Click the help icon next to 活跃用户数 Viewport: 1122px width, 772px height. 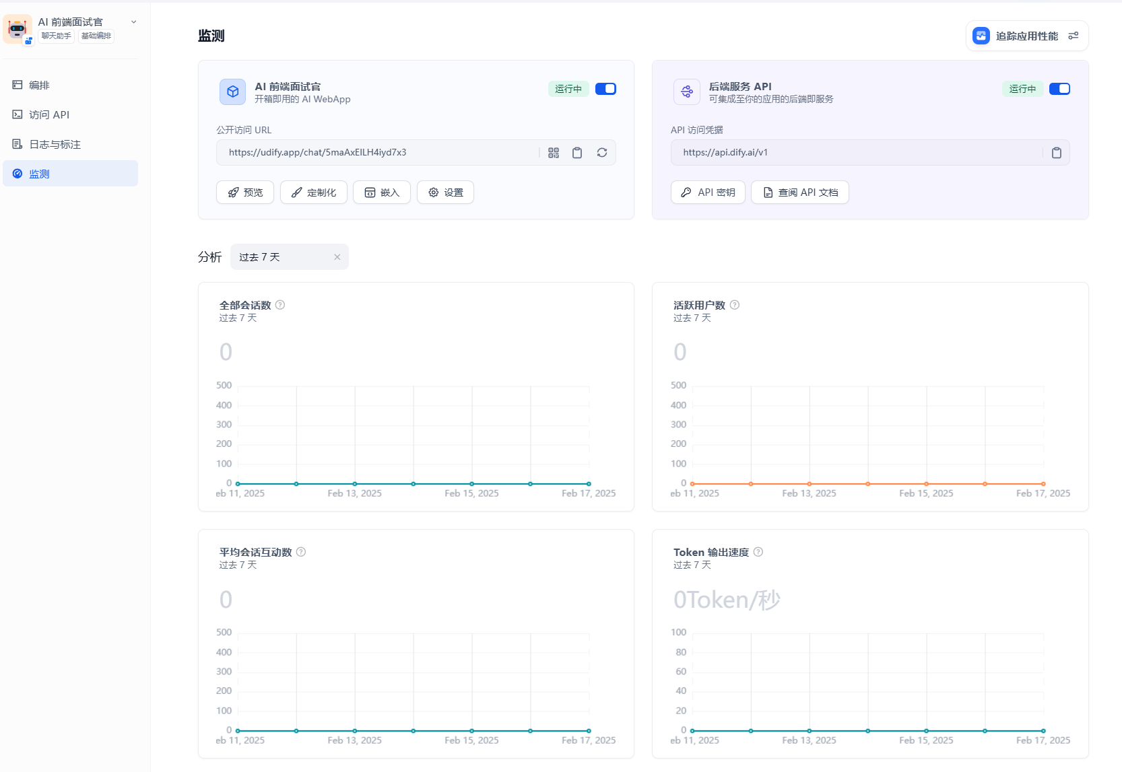tap(735, 305)
